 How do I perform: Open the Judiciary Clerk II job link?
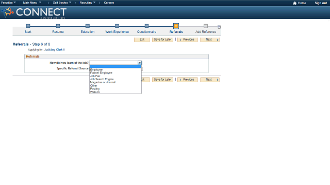click(55, 50)
